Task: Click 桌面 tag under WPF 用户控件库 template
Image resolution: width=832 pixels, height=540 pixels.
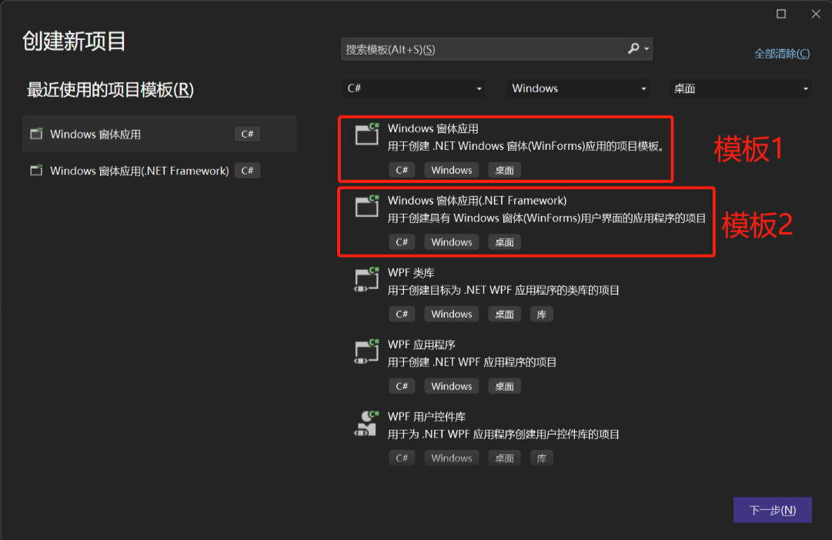Action: 504,458
